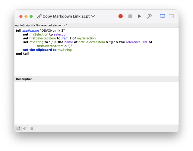Click the 'set the clipboard to' script line
This screenshot has height=151, width=193.
click(x=47, y=50)
